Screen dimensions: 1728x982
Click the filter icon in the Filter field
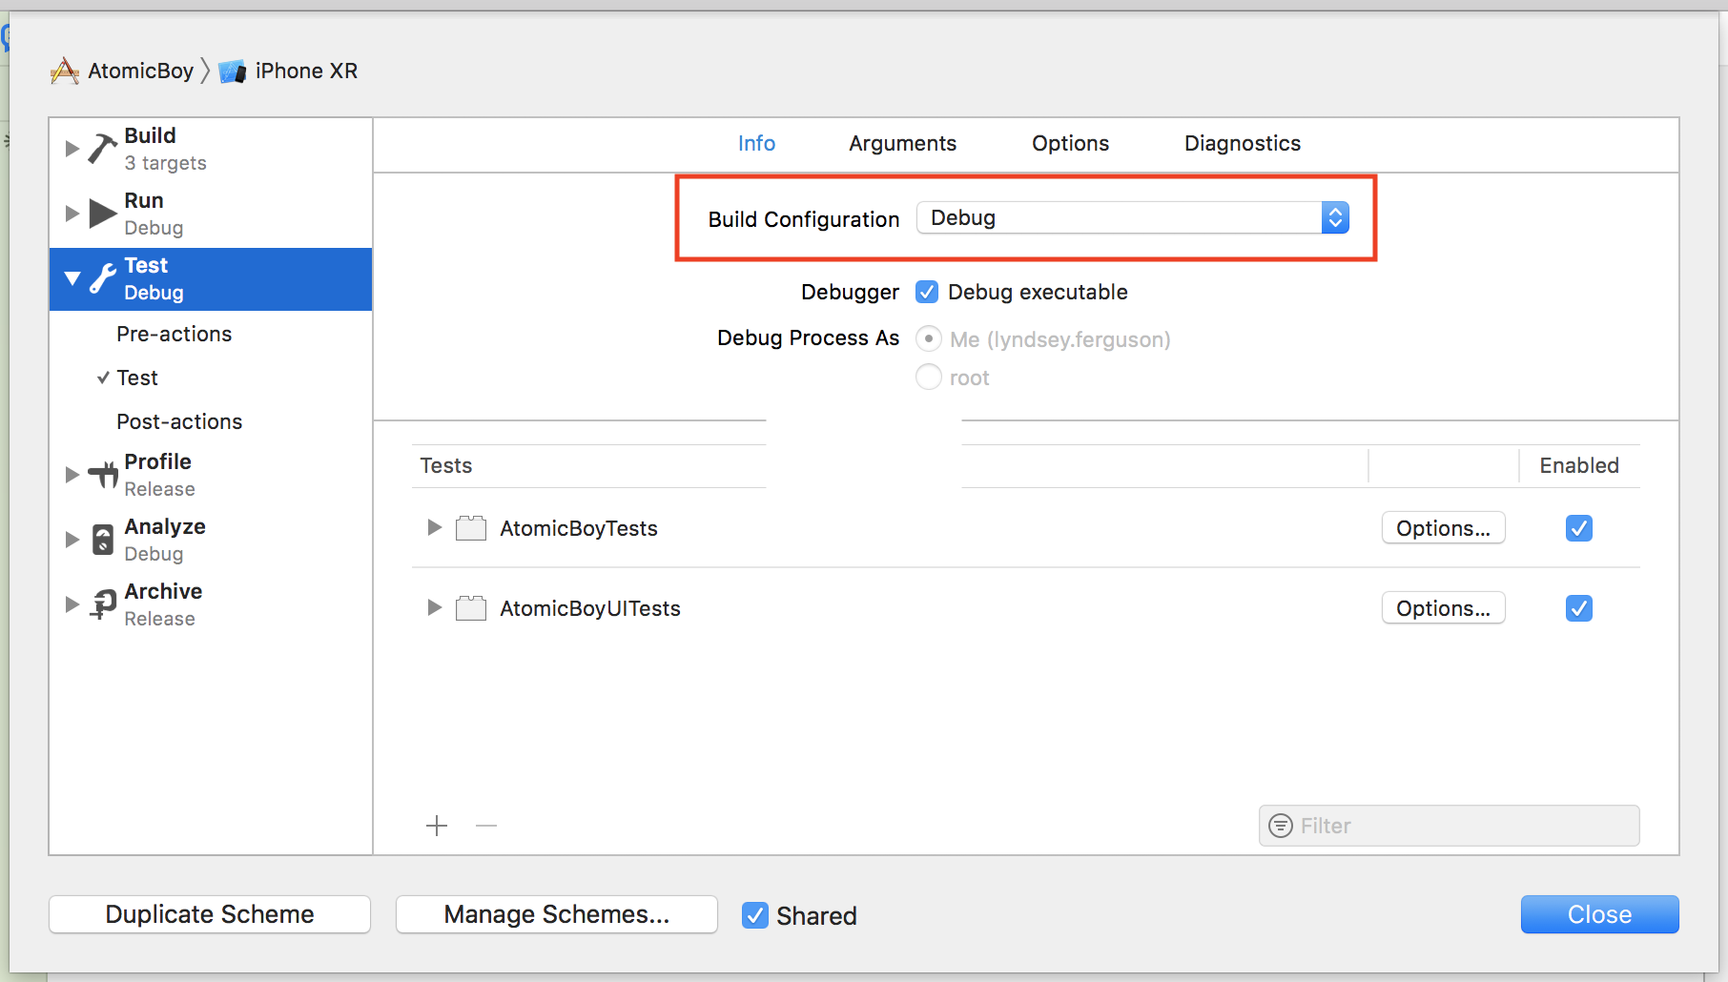tap(1281, 826)
